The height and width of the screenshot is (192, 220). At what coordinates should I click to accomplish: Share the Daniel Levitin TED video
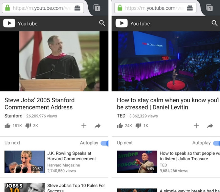click(x=210, y=126)
